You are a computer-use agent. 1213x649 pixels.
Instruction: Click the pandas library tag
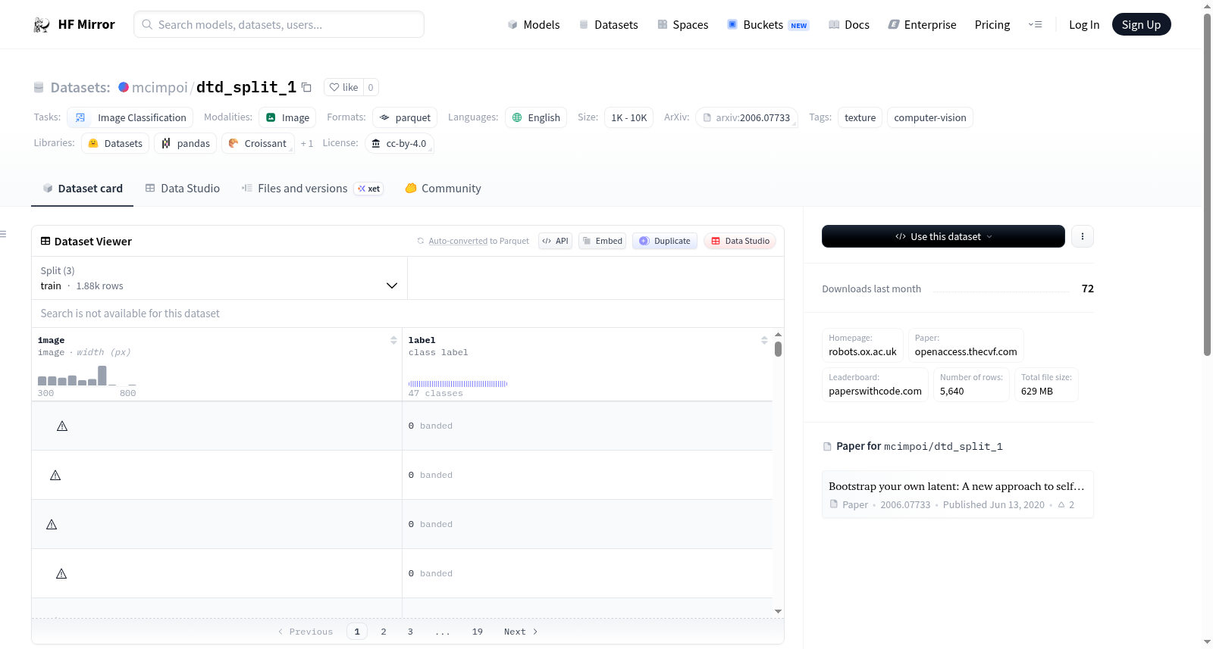point(186,143)
